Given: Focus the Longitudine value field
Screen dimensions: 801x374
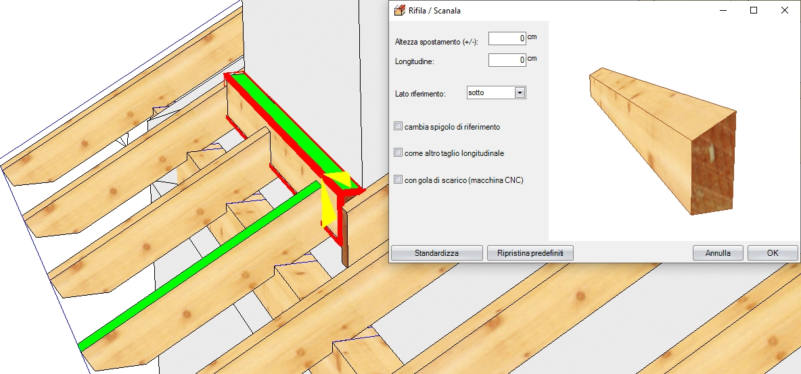Looking at the screenshot, I should [507, 60].
